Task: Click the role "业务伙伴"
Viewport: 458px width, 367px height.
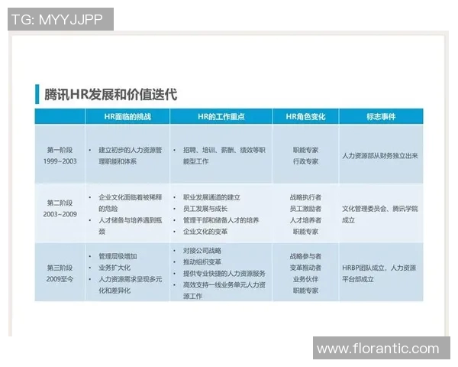Action: coord(305,279)
